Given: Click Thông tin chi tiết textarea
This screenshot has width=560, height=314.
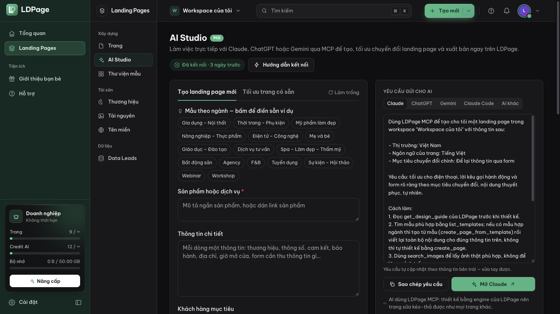Looking at the screenshot, I should 268,268.
